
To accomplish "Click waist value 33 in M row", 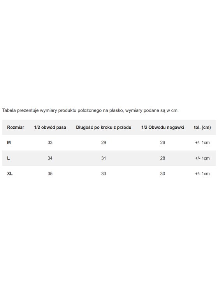I will 50,142.
